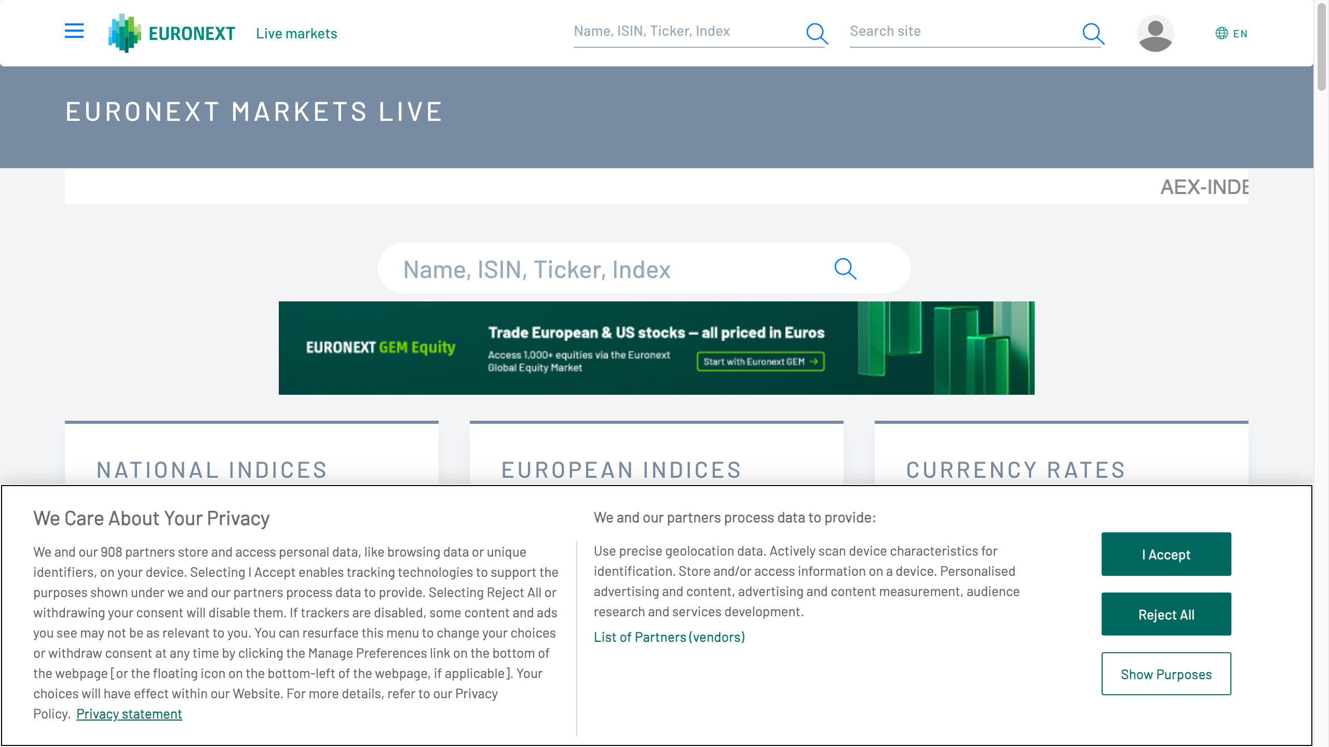
Task: Click the page vertical scrollbar thumb
Action: point(1321,47)
